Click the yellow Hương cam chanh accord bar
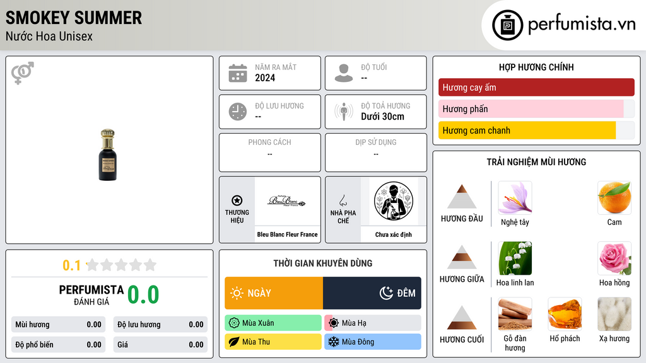The width and height of the screenshot is (646, 363). coord(536,130)
